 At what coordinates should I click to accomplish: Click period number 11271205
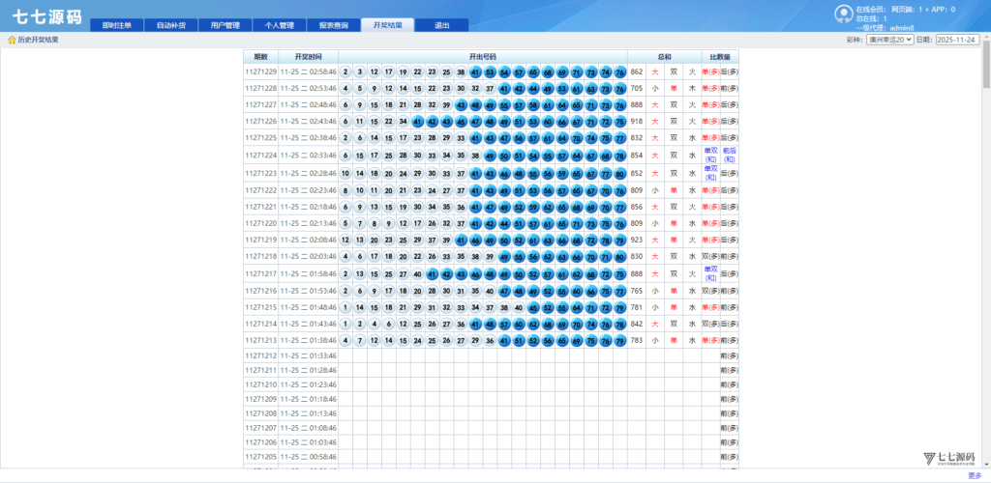point(261,457)
